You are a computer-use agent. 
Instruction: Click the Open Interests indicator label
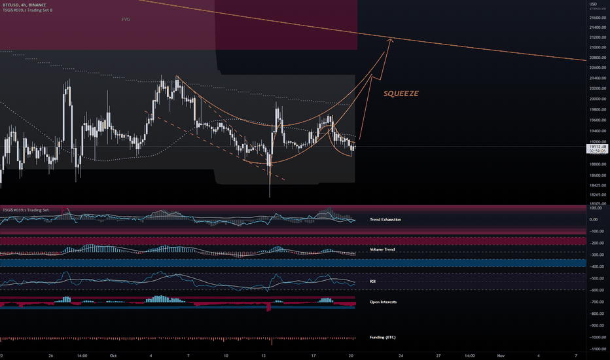(383, 302)
